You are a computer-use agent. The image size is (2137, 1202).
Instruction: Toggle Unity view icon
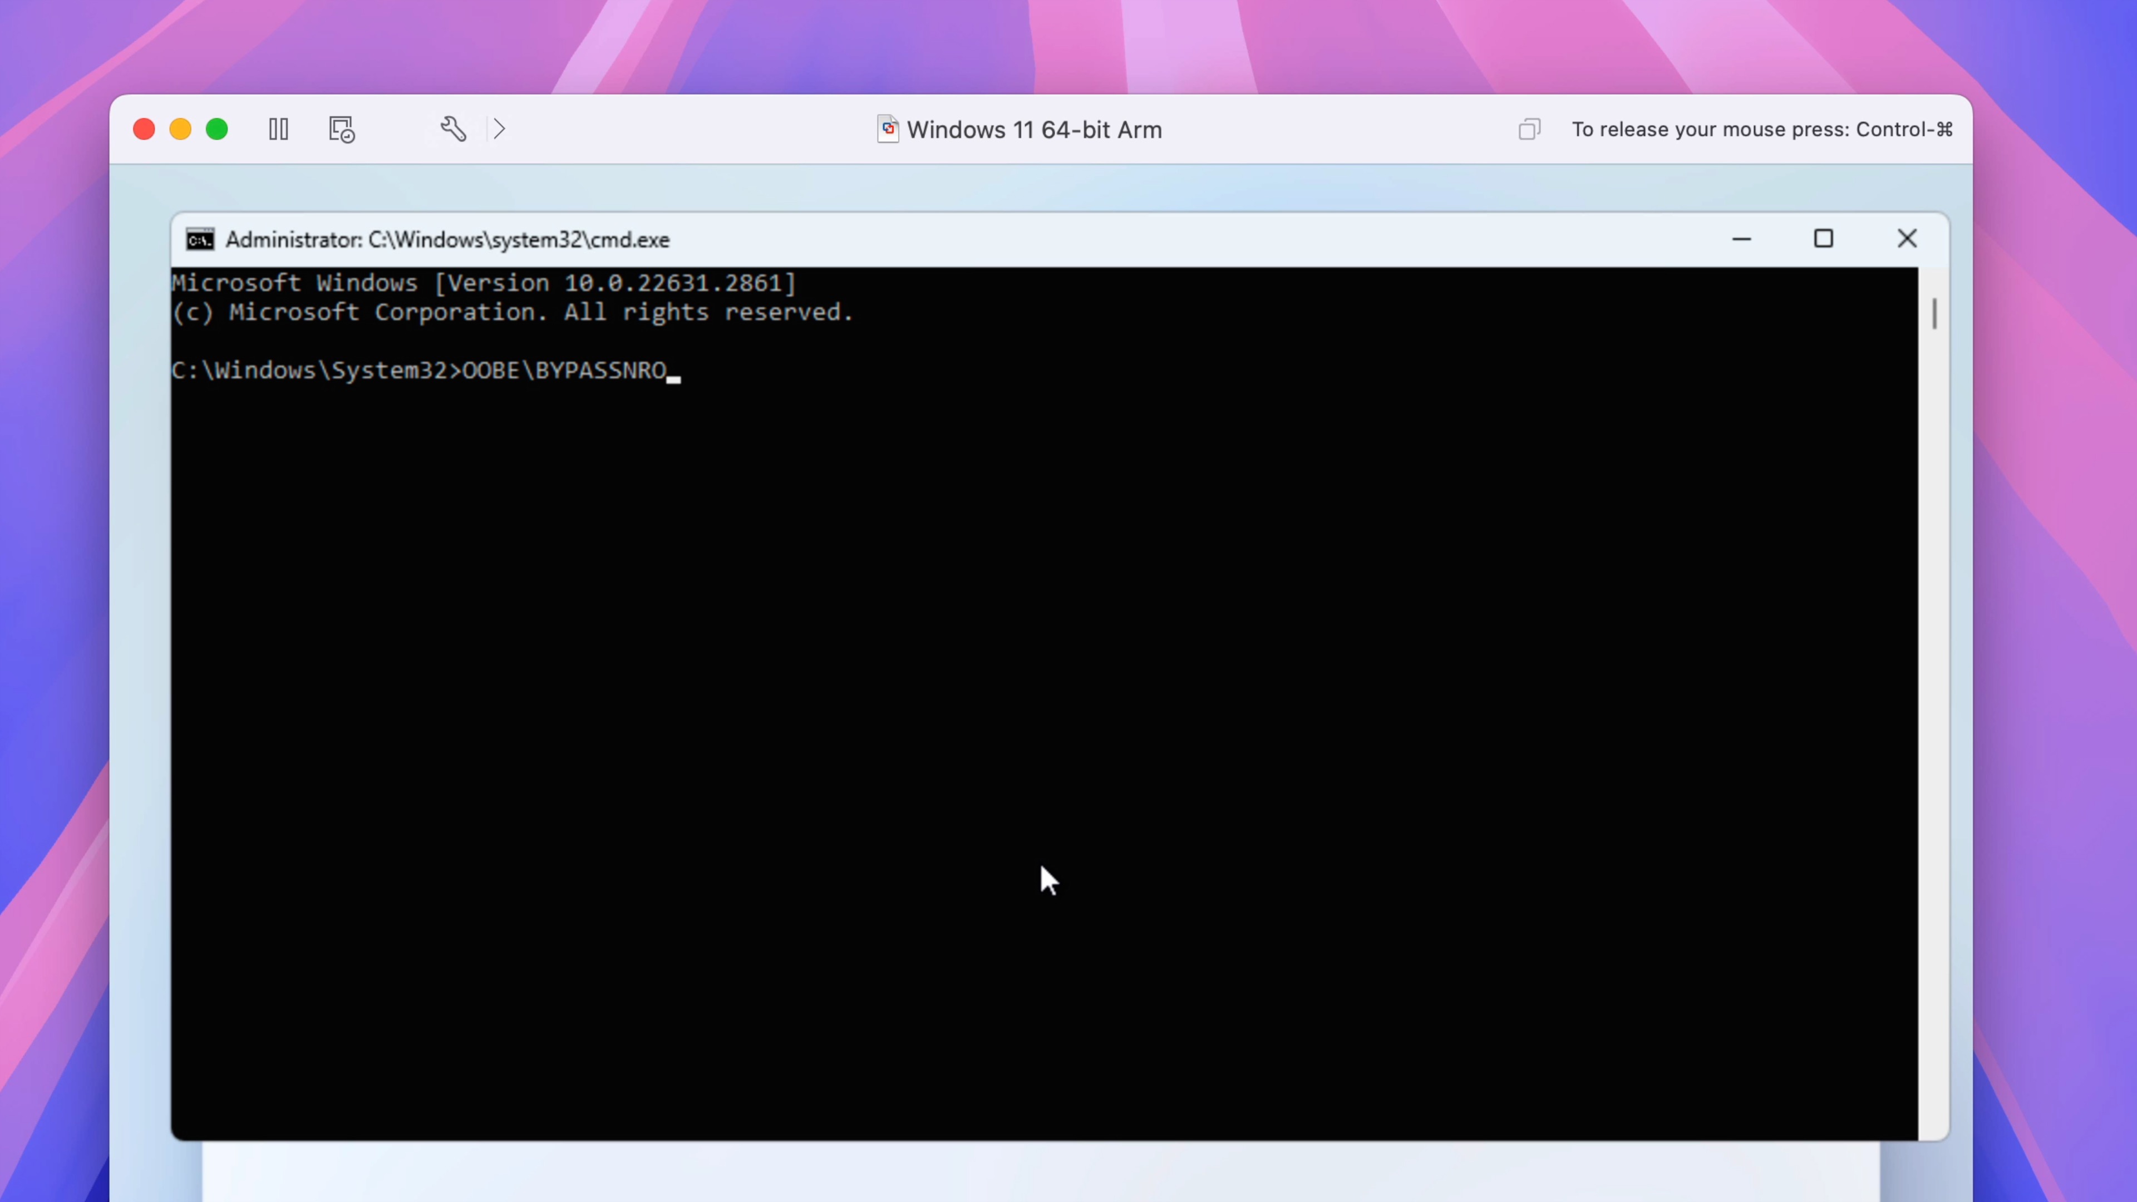click(x=1529, y=130)
